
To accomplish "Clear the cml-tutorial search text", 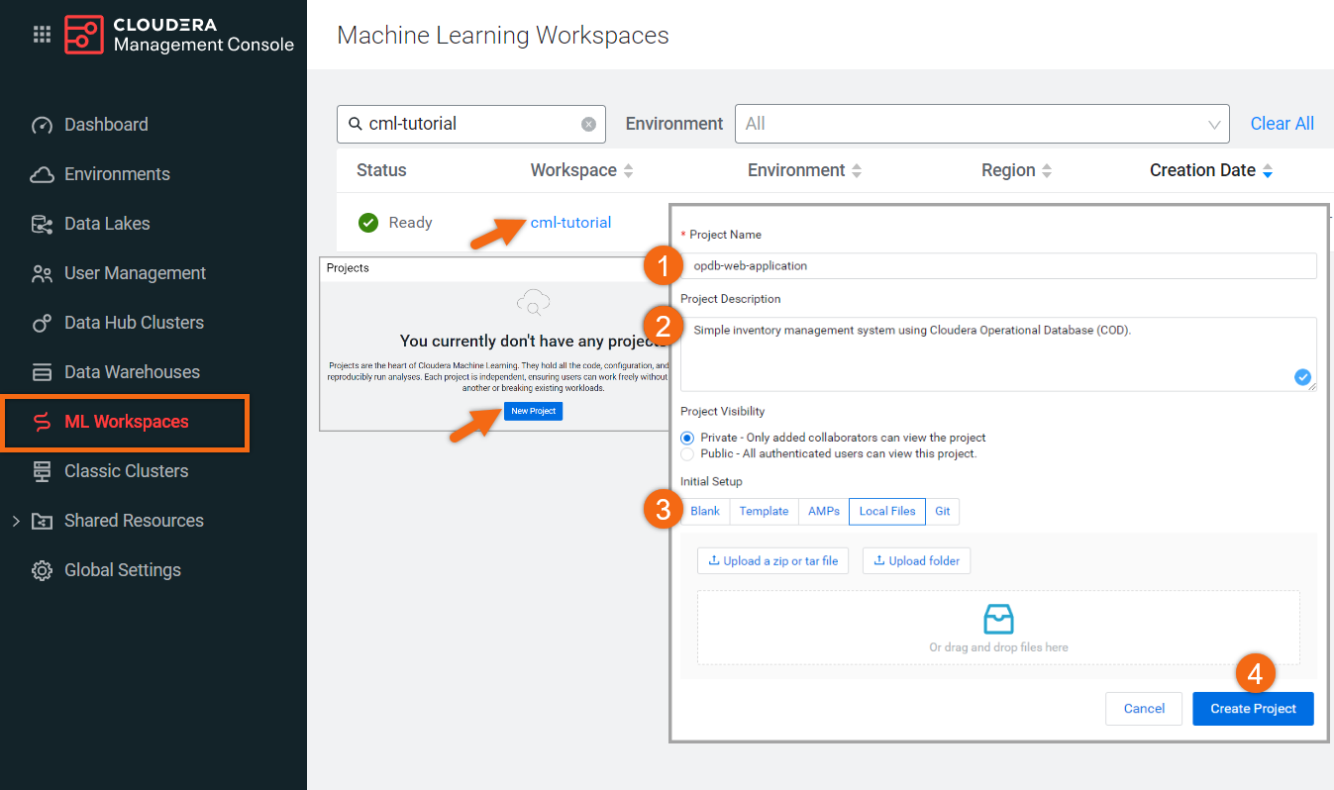I will click(588, 124).
